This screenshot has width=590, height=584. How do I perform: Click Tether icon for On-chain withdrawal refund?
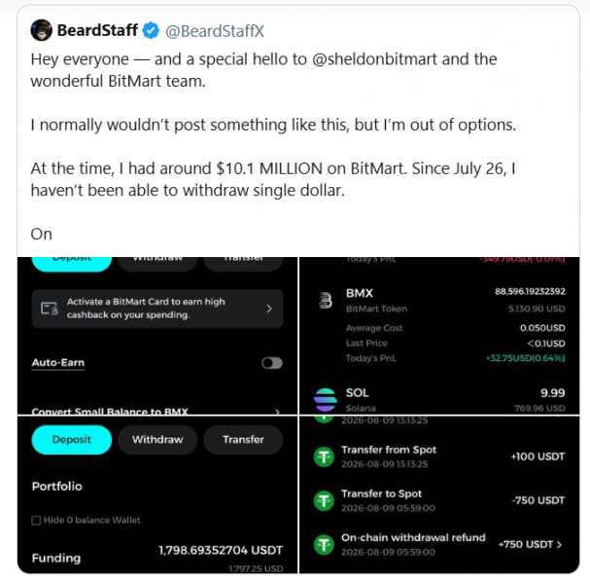coord(324,545)
